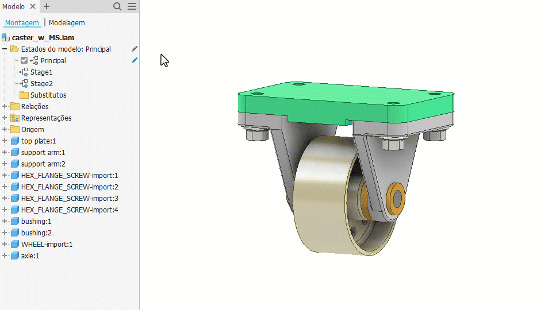552x310 pixels.
Task: Expand the bushing:2 component
Action: pyautogui.click(x=5, y=232)
